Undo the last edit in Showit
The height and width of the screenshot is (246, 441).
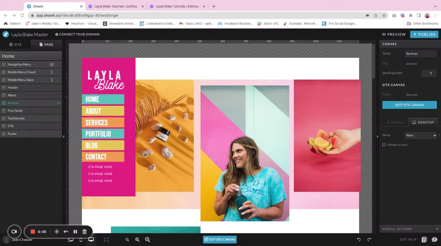359,239
